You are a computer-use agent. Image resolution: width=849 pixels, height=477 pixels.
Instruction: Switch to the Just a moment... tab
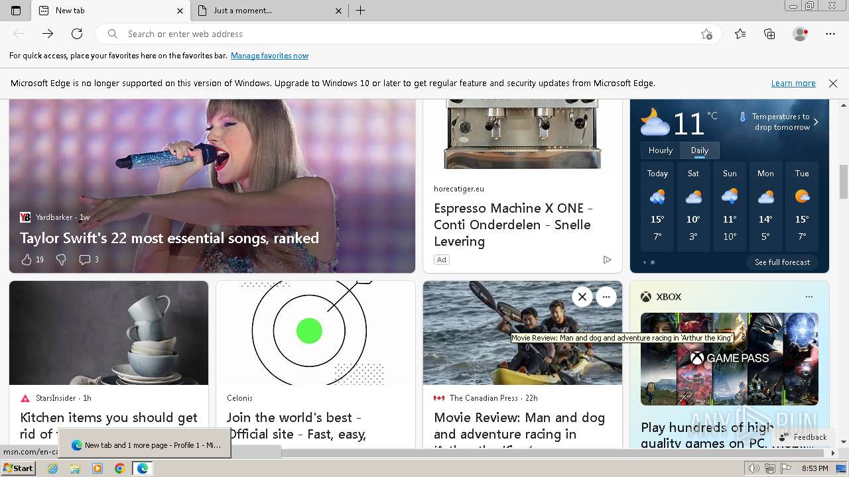pyautogui.click(x=270, y=11)
